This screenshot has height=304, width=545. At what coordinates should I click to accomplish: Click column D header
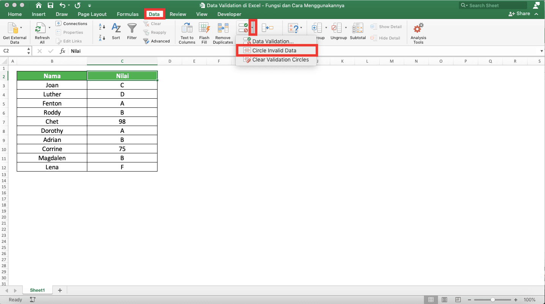[170, 61]
